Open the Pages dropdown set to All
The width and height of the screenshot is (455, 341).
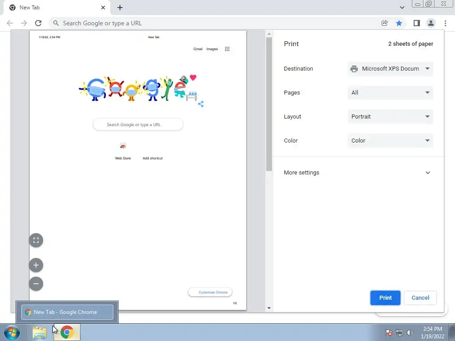pos(390,93)
